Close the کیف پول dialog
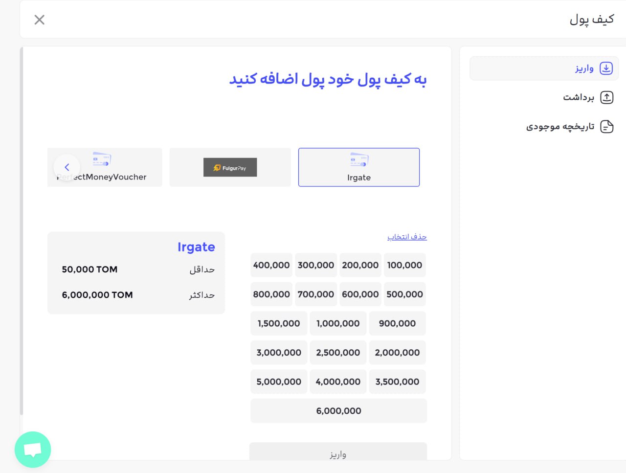This screenshot has height=473, width=626. pos(39,20)
